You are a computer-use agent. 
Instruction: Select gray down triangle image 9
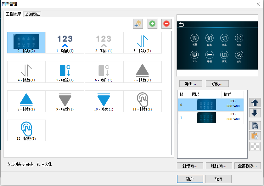[x=65, y=101]
